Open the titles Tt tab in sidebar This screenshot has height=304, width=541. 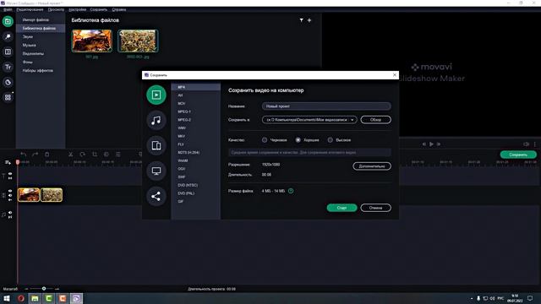coord(8,67)
